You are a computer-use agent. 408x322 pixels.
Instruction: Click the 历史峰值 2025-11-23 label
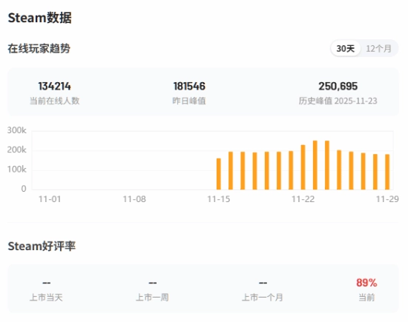pyautogui.click(x=338, y=101)
